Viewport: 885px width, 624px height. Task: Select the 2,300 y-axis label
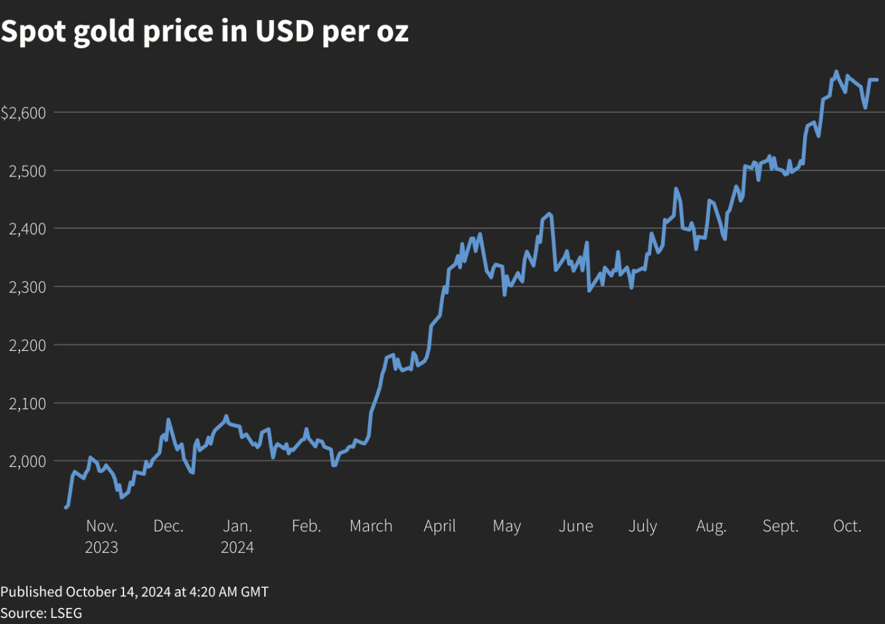click(27, 287)
